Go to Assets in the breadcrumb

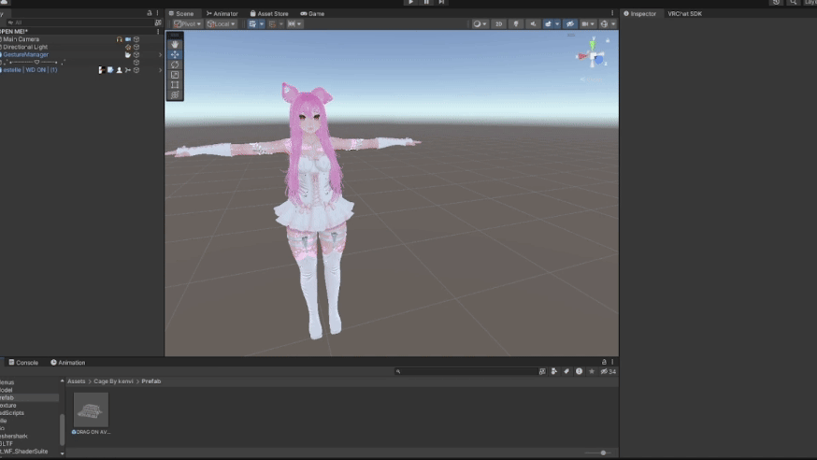tap(76, 381)
